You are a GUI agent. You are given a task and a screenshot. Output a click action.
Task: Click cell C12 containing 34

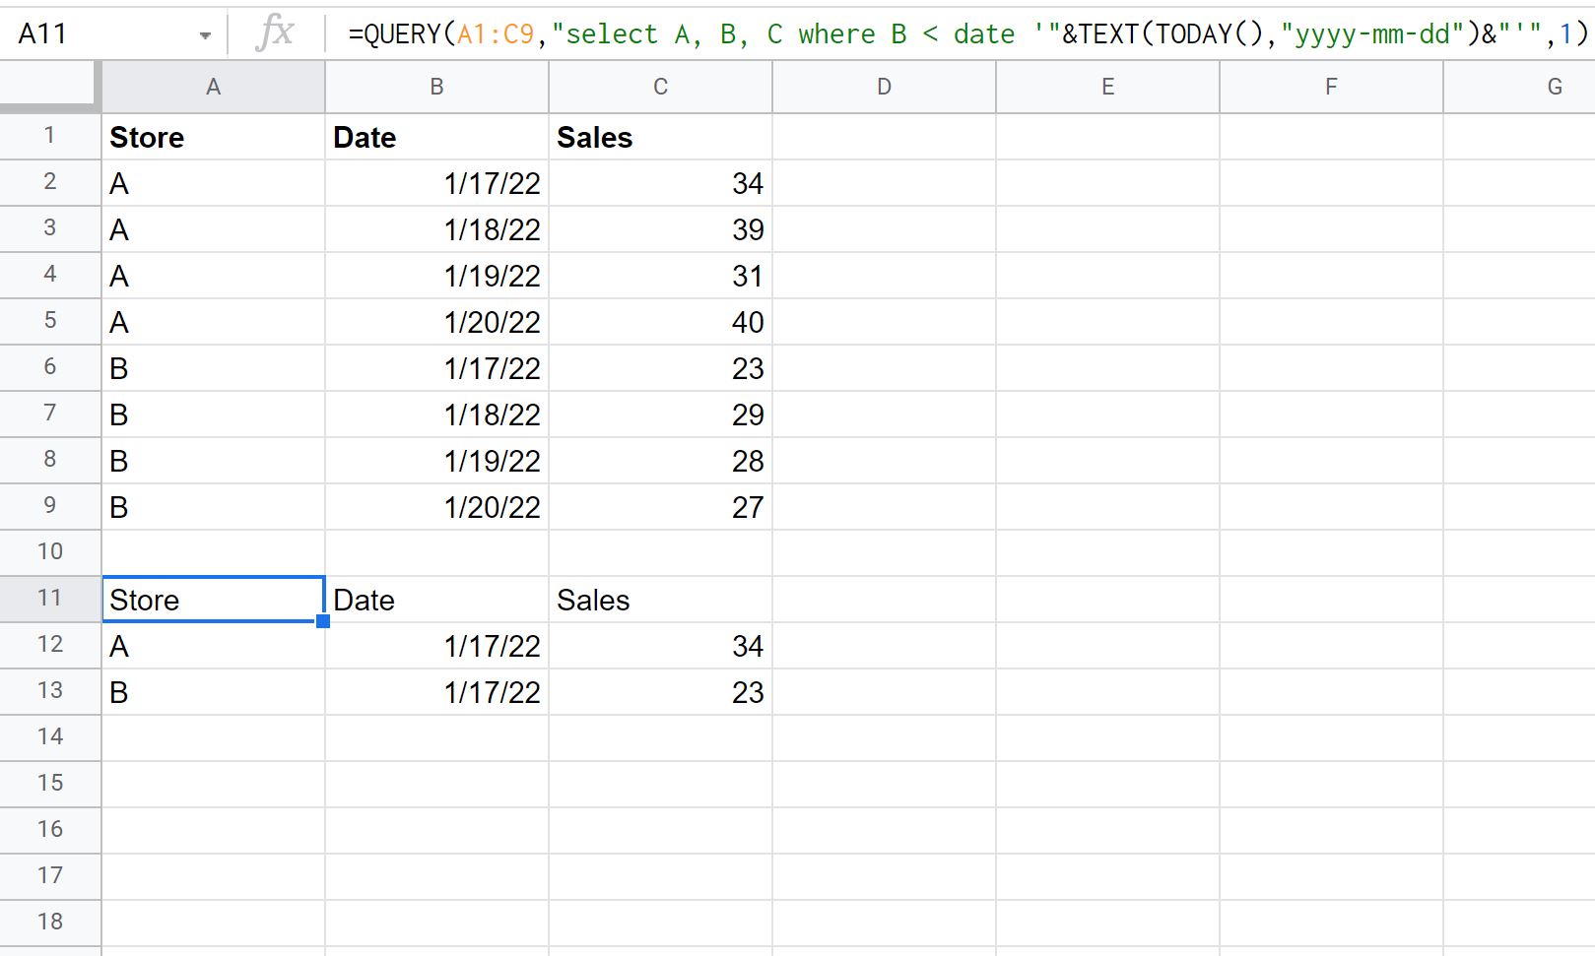pyautogui.click(x=660, y=646)
